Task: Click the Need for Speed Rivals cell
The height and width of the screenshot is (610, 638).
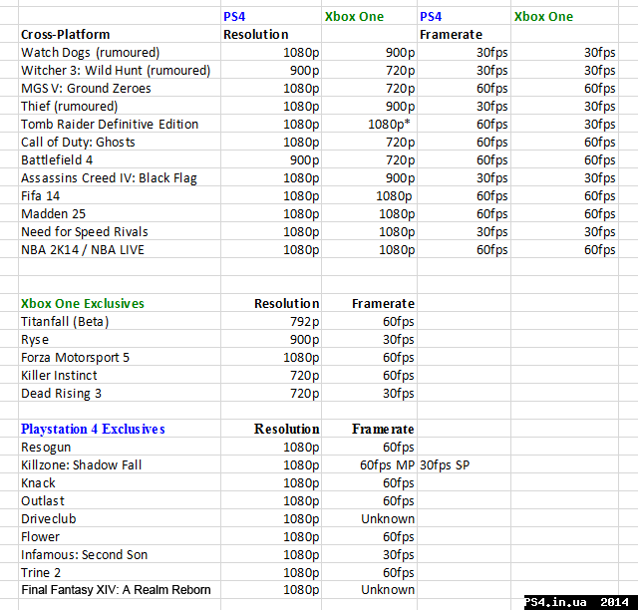Action: (x=84, y=231)
